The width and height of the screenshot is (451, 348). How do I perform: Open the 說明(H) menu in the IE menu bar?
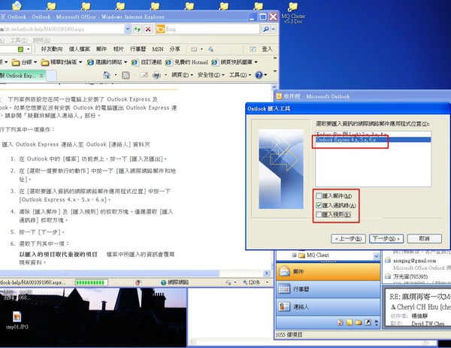(41, 41)
